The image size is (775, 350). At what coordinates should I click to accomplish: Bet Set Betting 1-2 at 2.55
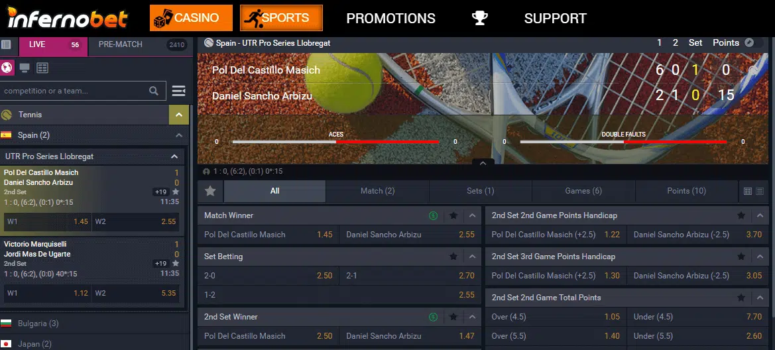pyautogui.click(x=339, y=295)
